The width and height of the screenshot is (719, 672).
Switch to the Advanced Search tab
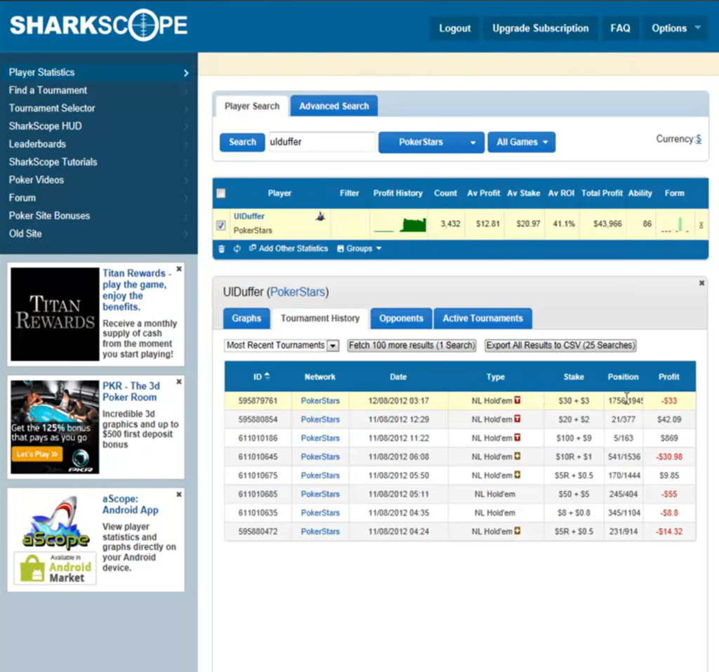pyautogui.click(x=334, y=106)
